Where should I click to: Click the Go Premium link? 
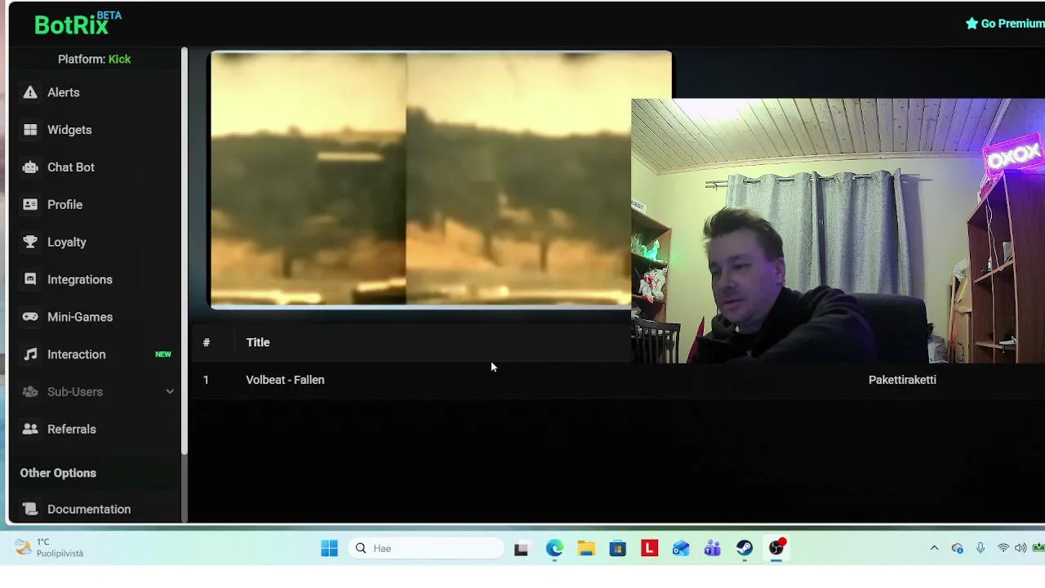pyautogui.click(x=1005, y=24)
